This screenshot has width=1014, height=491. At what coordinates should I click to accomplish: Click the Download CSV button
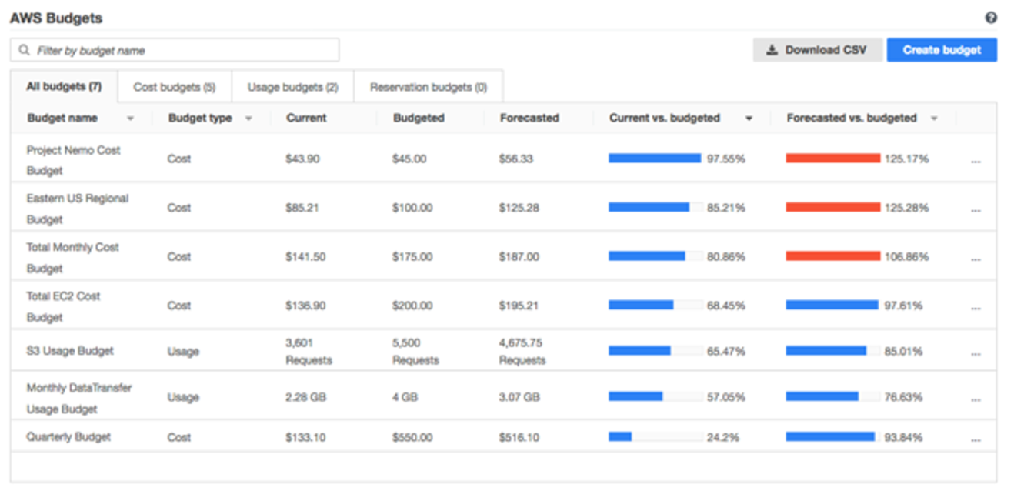[x=817, y=50]
